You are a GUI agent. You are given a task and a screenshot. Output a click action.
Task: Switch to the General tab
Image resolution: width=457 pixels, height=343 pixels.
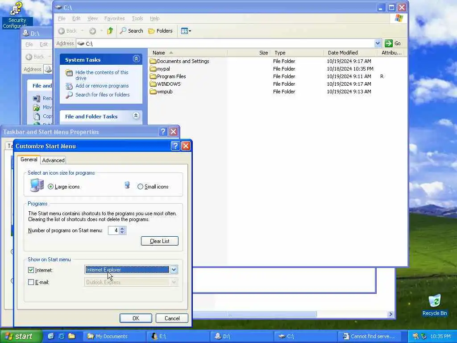tap(29, 159)
